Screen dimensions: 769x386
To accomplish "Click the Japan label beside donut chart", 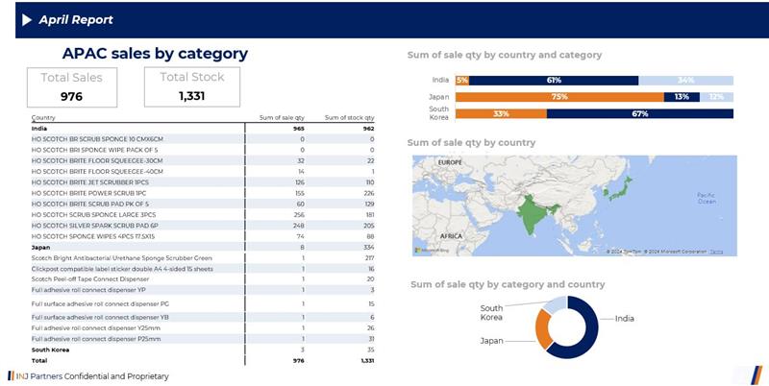I will 491,341.
